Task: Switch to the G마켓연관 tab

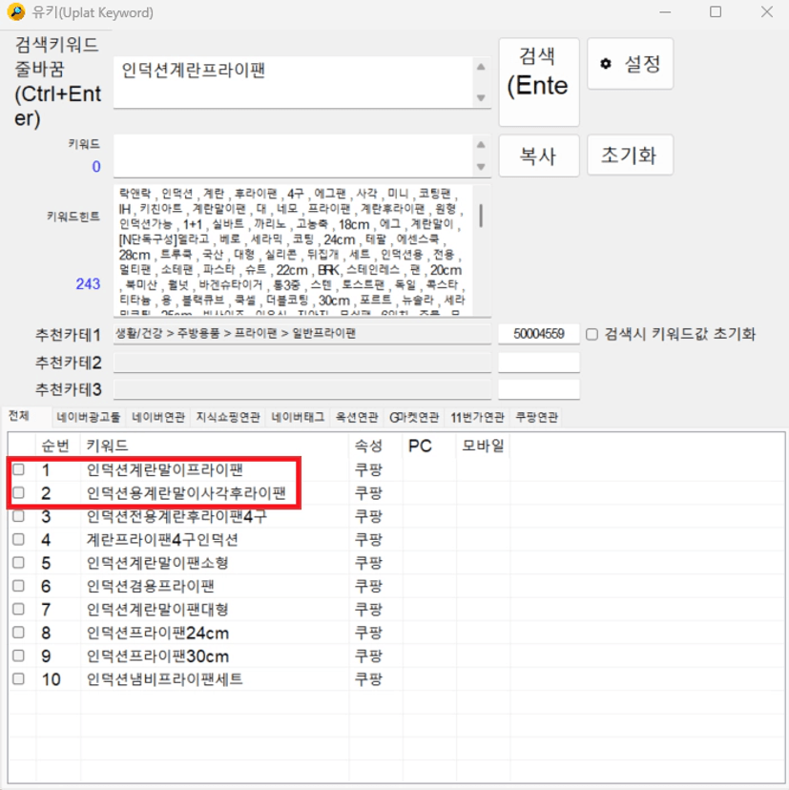Action: pyautogui.click(x=414, y=417)
